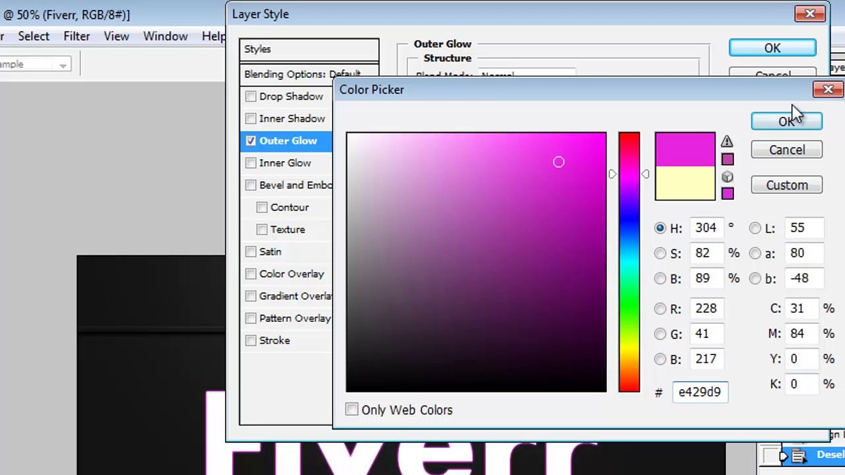Select the Lab a radio button
The height and width of the screenshot is (475, 845).
pos(755,253)
